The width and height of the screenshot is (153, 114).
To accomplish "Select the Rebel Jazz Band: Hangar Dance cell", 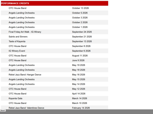I will [x=25, y=75].
